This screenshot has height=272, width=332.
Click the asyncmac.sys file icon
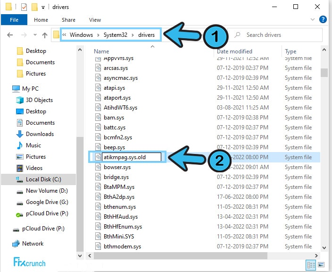click(x=98, y=78)
